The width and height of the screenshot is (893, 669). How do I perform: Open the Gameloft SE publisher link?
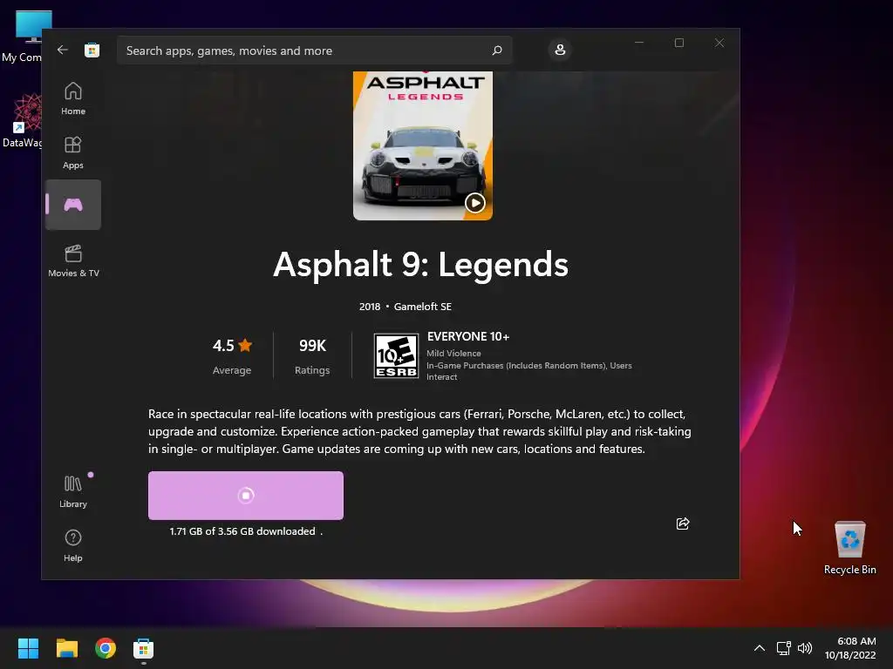[x=423, y=307]
